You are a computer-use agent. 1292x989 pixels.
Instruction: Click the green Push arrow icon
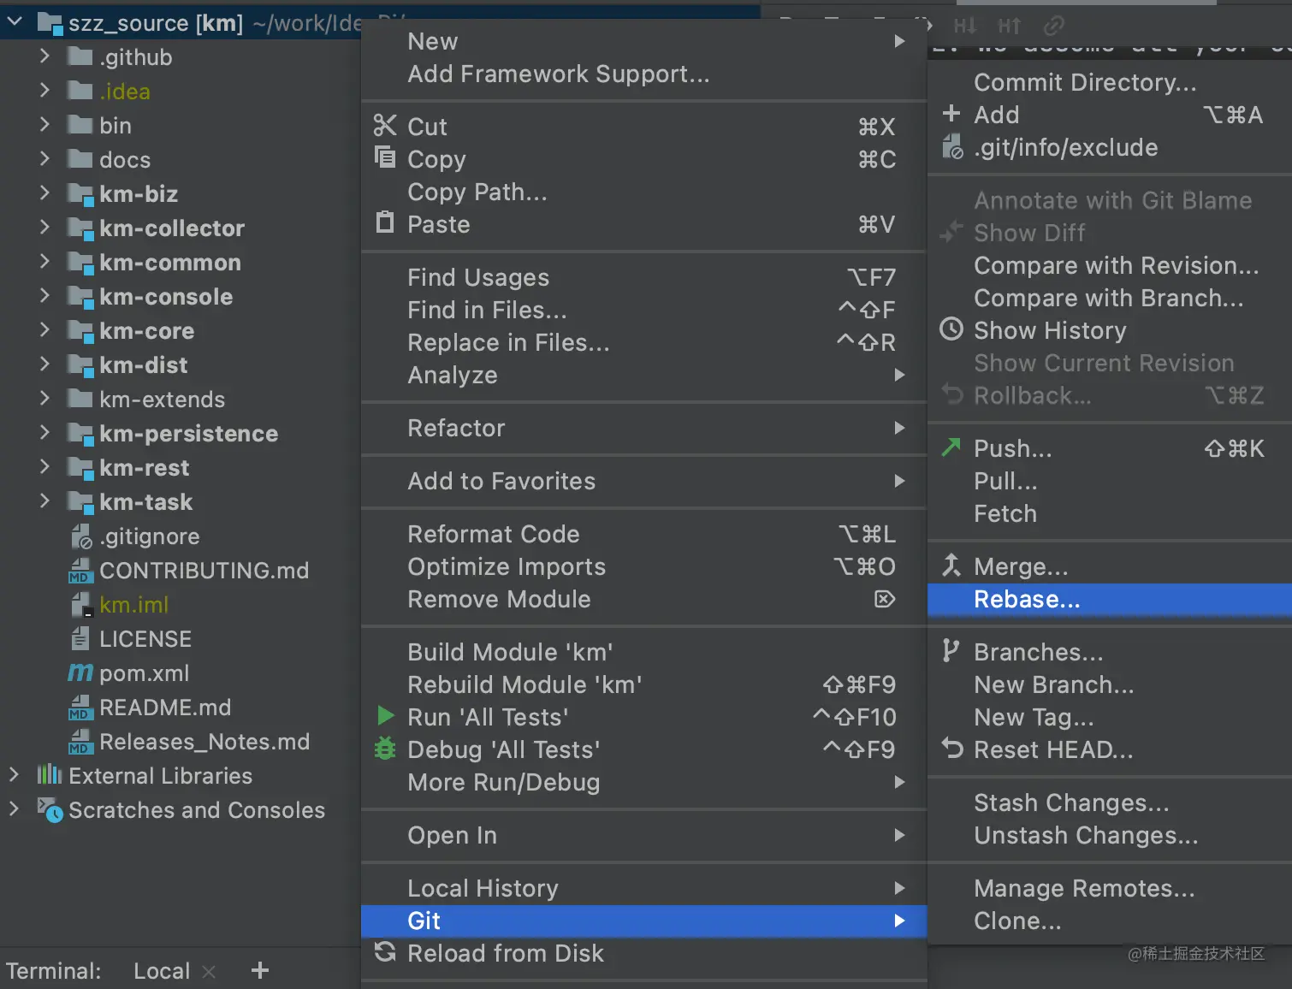(951, 447)
